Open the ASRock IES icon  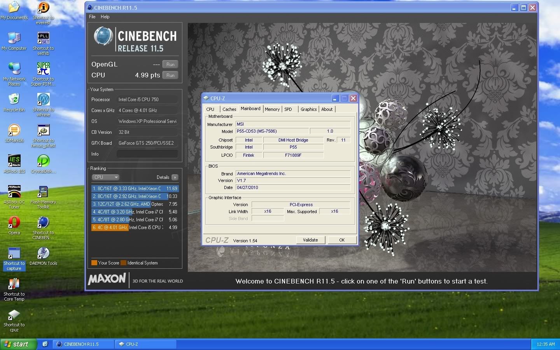point(14,161)
